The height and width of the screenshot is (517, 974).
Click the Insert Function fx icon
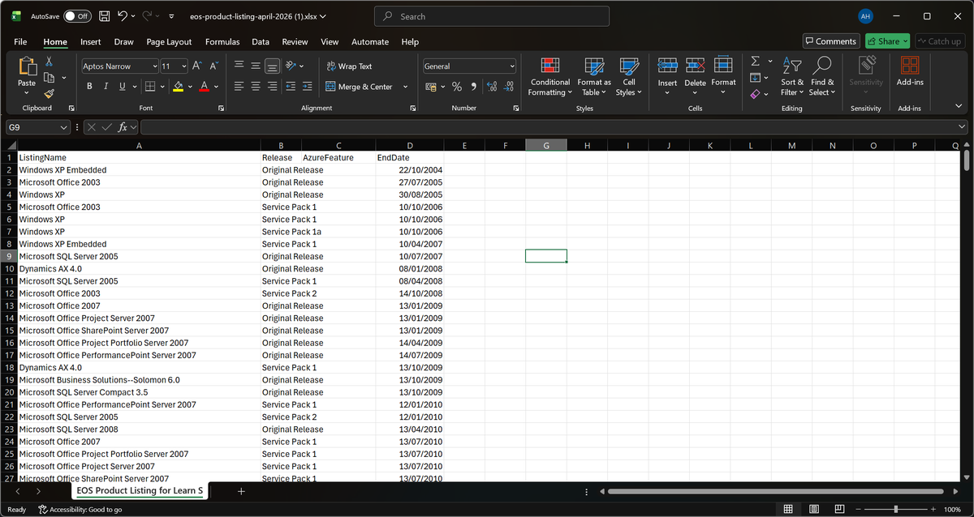(123, 127)
